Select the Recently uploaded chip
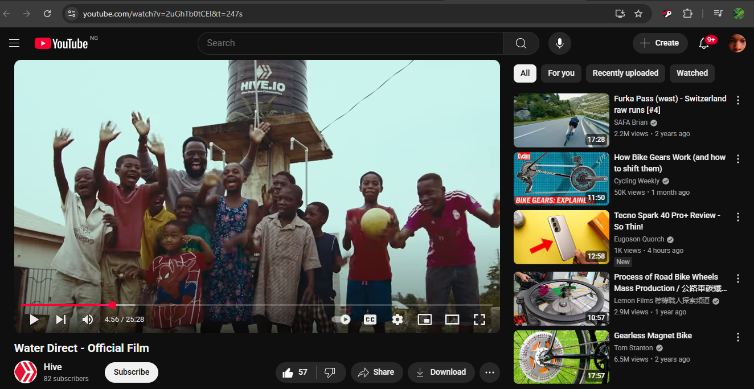Viewport: 754px width, 389px height. point(625,73)
